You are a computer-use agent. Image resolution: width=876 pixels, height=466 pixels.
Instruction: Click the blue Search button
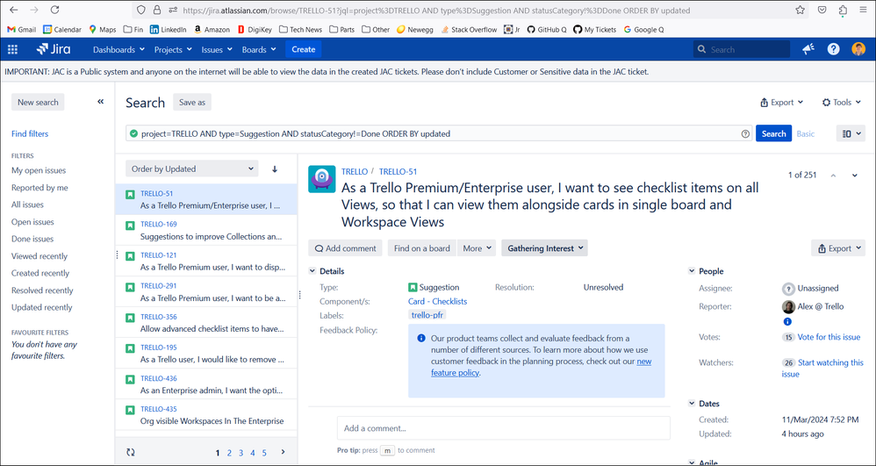point(774,133)
